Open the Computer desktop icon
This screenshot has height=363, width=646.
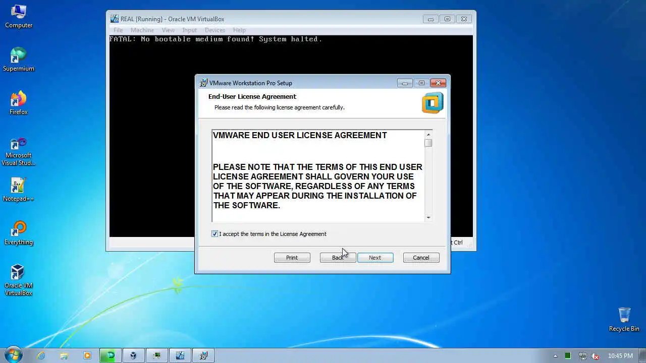point(19,16)
